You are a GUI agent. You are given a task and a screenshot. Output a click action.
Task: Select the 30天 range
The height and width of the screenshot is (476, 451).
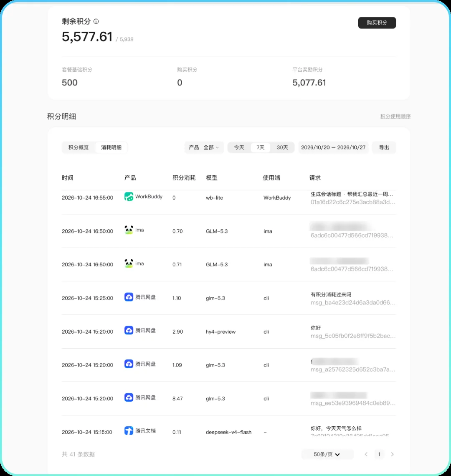[282, 147]
